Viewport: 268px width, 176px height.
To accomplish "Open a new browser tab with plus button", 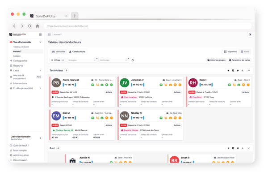I will click(x=75, y=16).
